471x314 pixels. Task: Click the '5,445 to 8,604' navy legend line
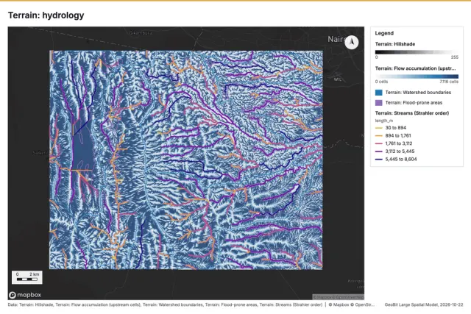(x=379, y=159)
